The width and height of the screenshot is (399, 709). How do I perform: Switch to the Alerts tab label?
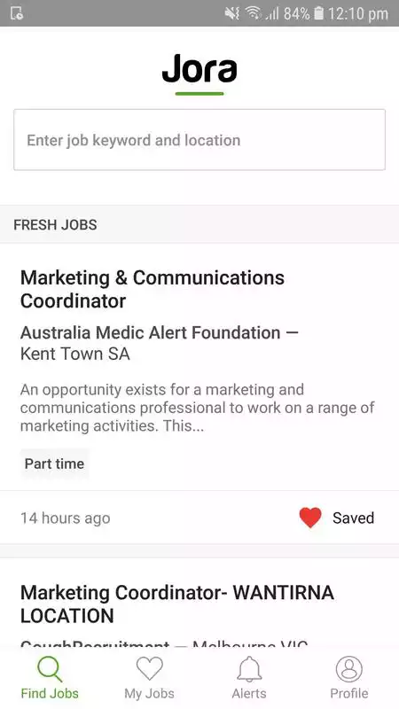(249, 693)
